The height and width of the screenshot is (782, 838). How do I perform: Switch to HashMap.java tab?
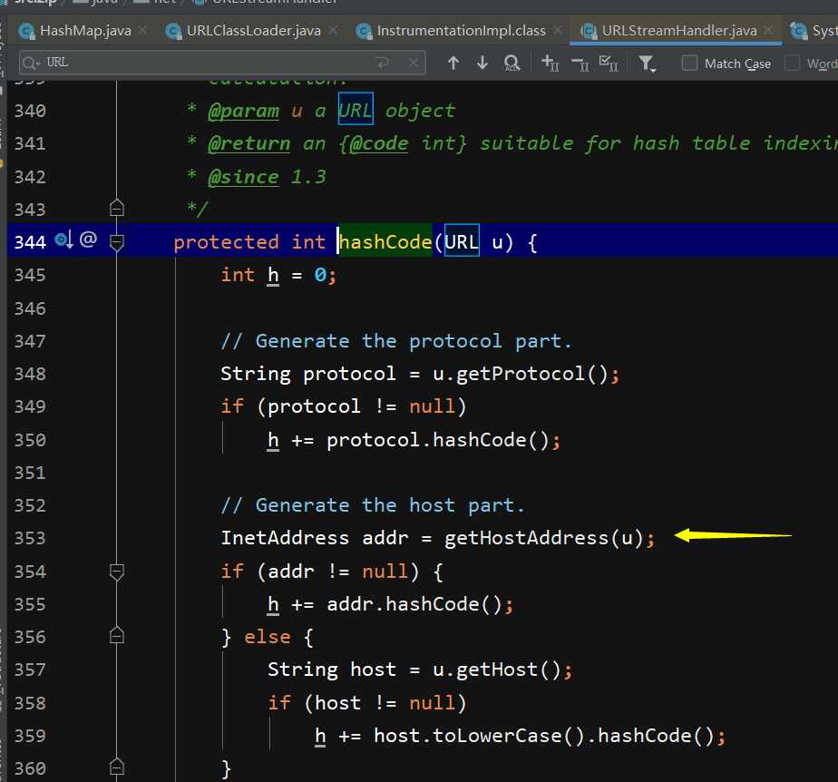tap(85, 31)
